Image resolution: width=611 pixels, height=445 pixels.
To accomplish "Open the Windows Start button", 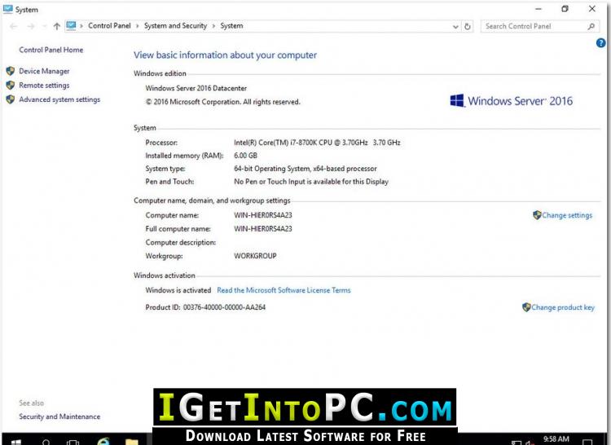I will 16,442.
